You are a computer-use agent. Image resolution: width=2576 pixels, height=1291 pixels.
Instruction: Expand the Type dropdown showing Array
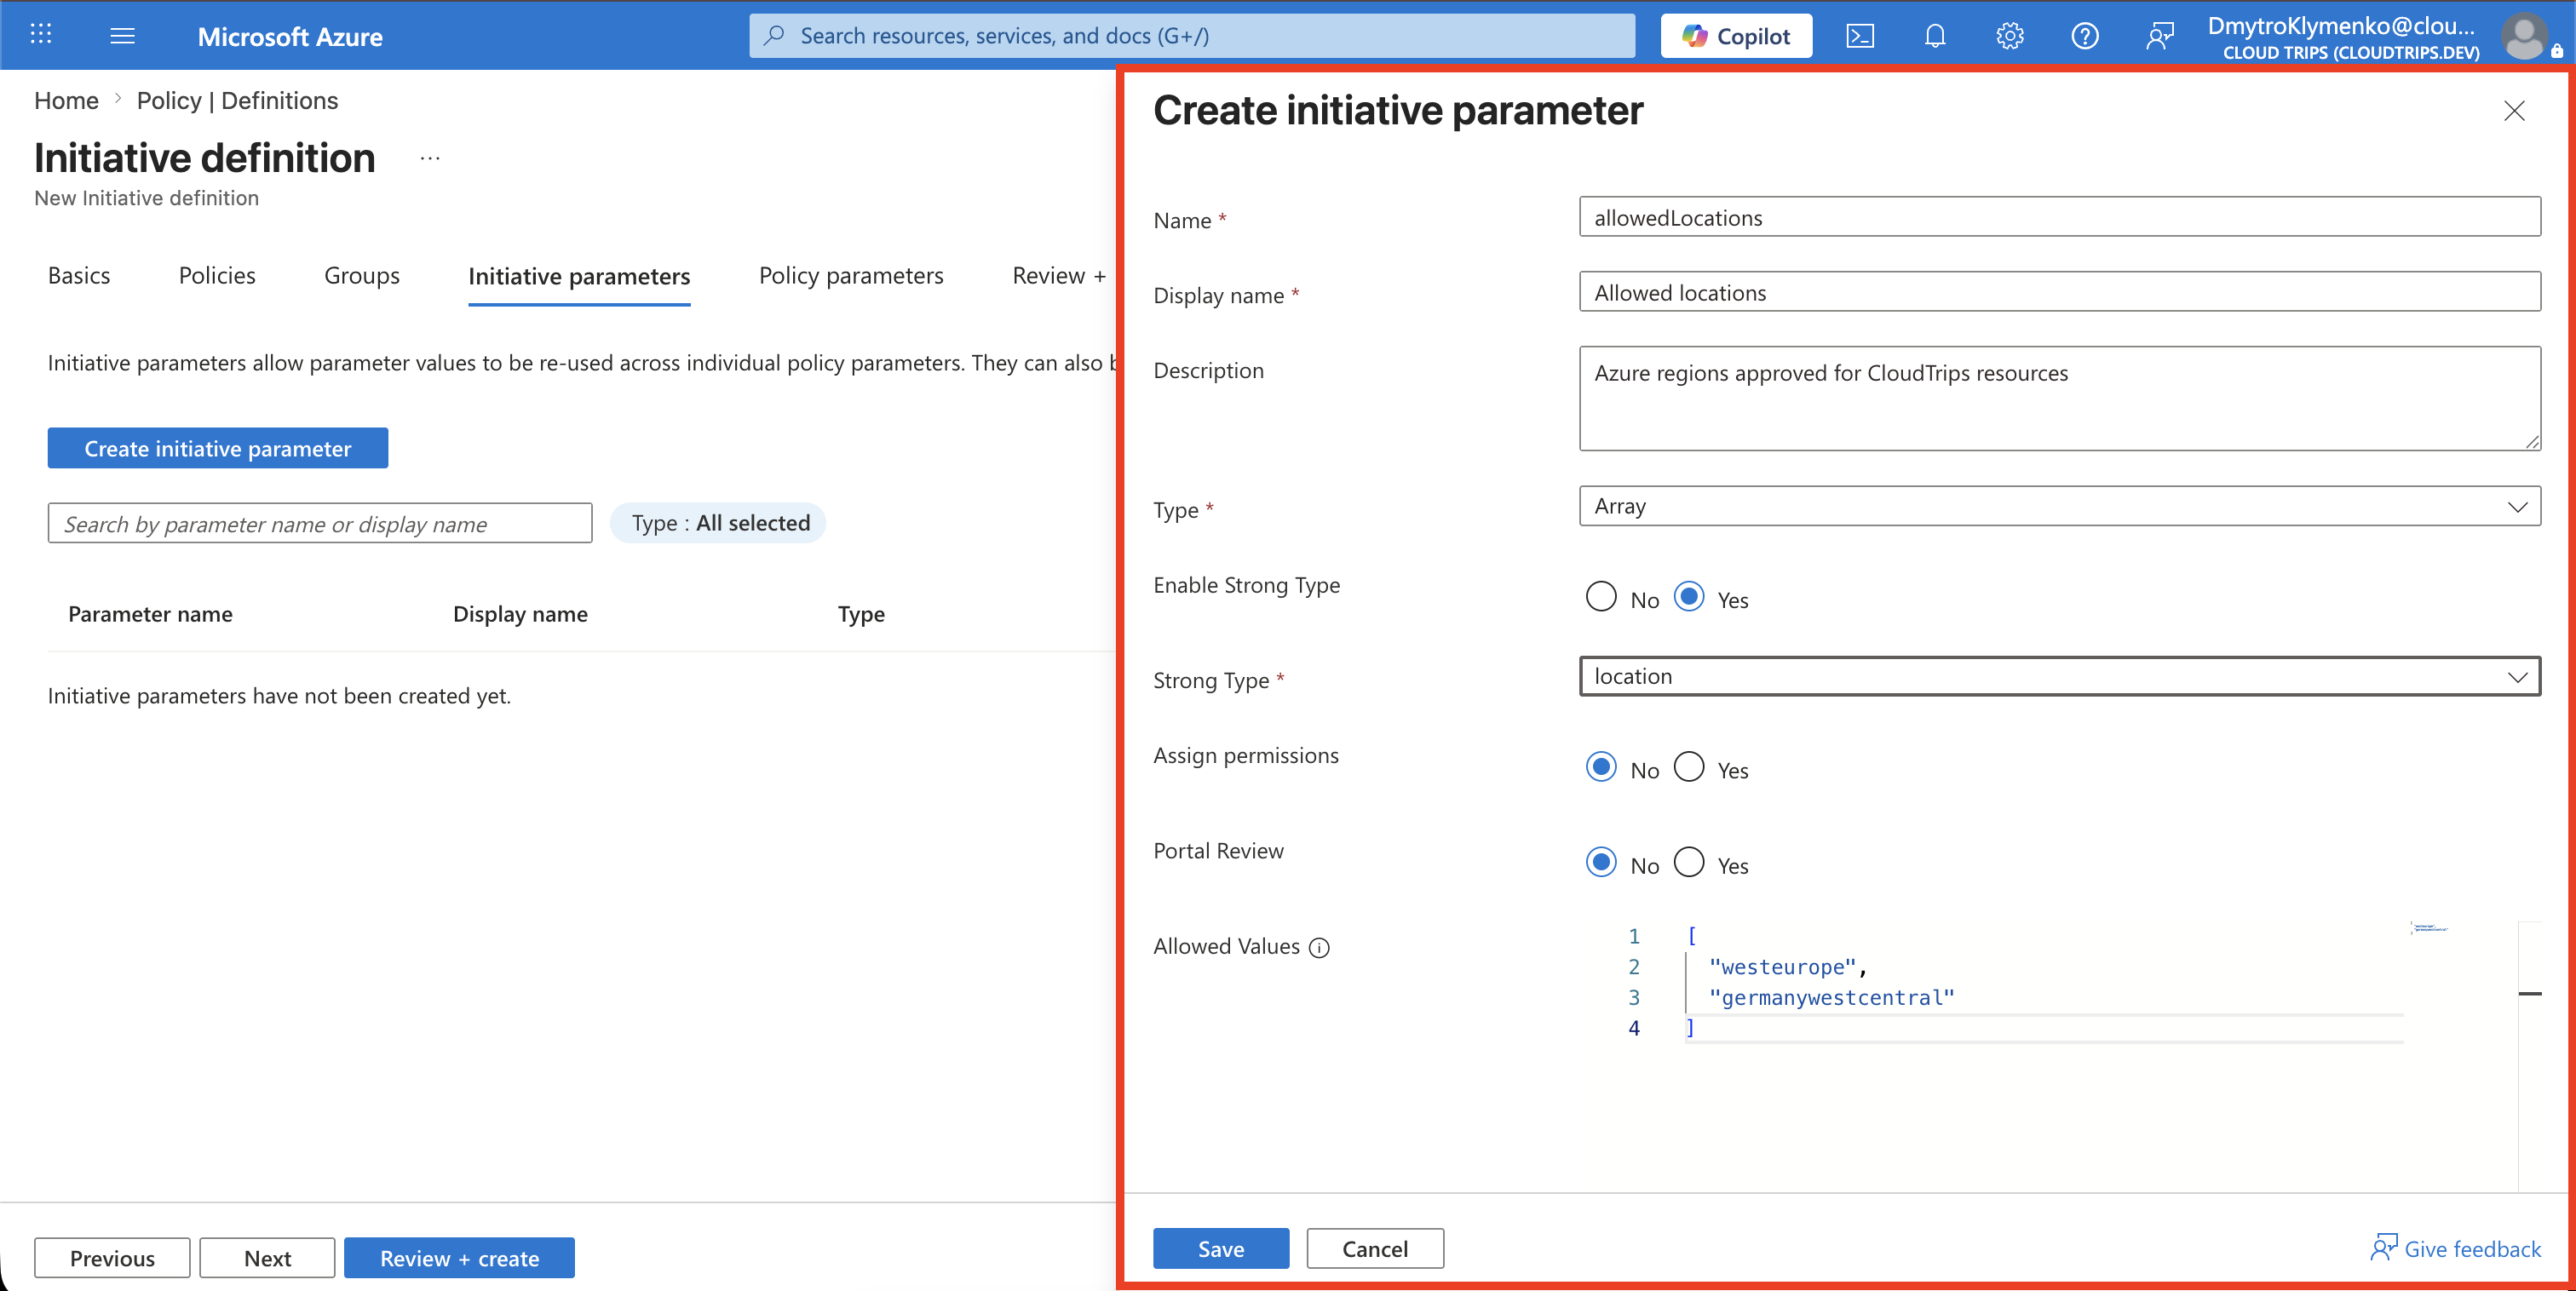(2060, 506)
